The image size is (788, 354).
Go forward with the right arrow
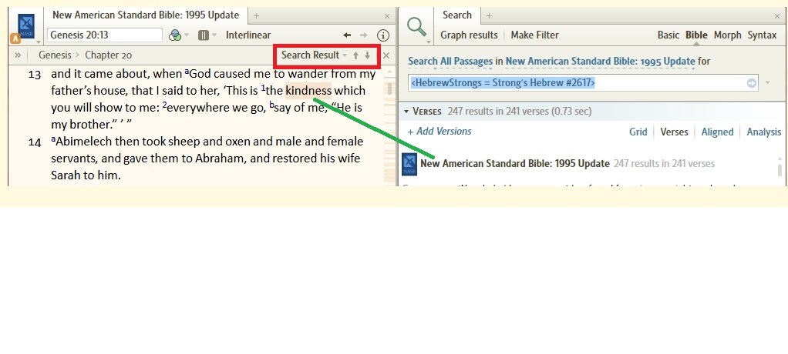pos(364,35)
